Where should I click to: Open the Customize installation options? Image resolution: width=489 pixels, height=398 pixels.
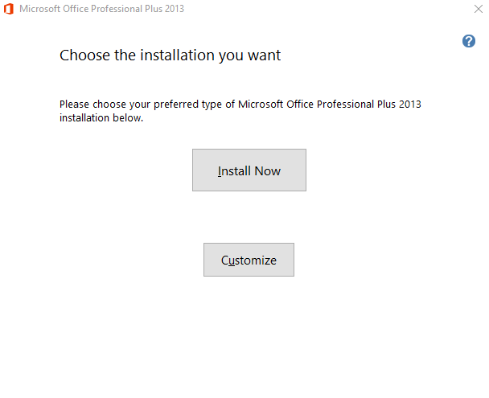(x=249, y=260)
